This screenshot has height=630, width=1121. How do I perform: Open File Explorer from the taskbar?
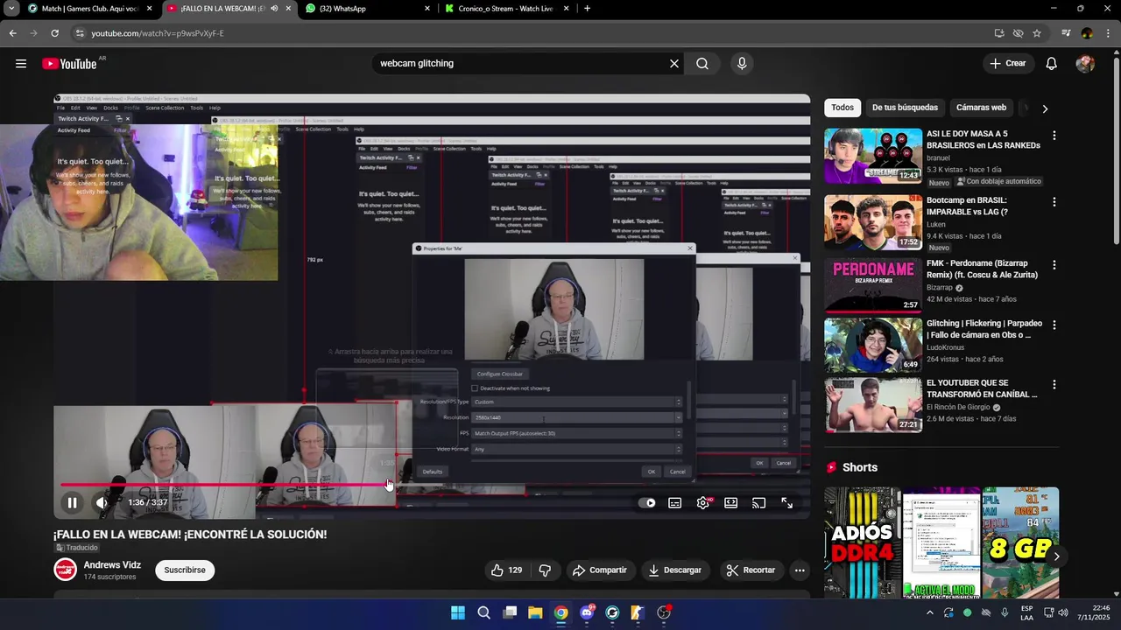pos(535,612)
